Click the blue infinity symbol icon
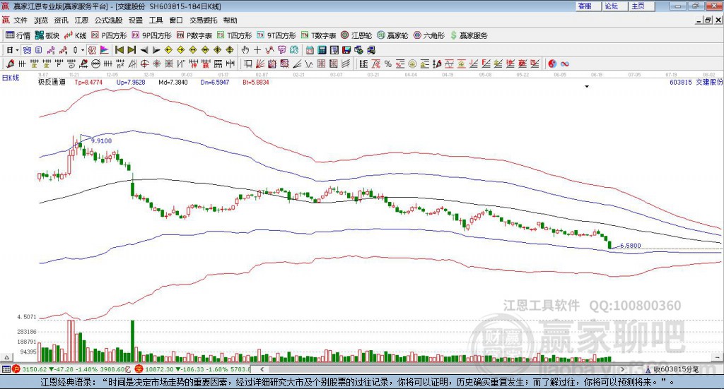Viewport: 724px width, 389px height. tap(565, 64)
